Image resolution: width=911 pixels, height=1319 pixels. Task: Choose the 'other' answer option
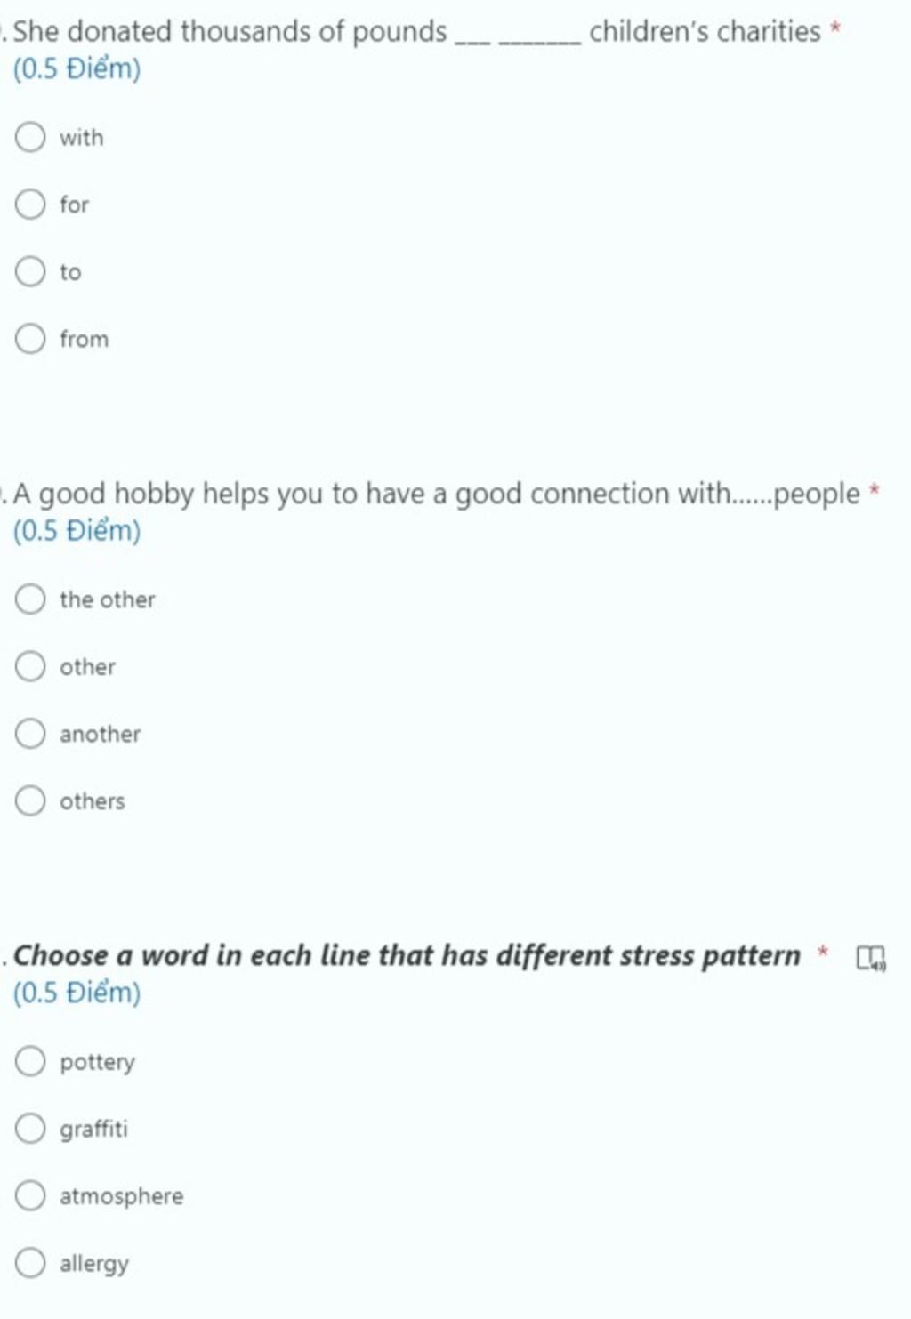[x=30, y=666]
